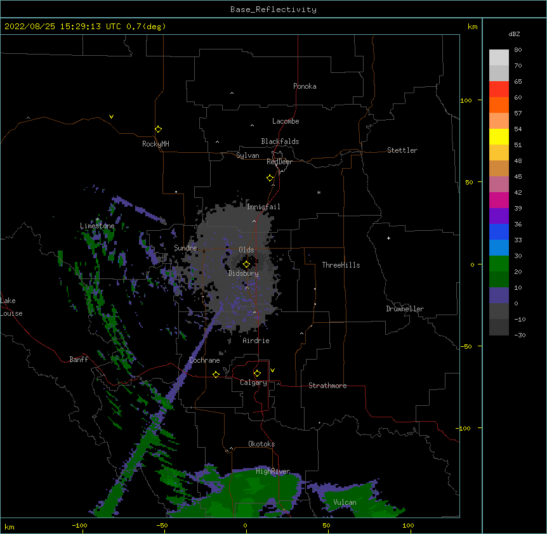Screen dimensions: 547x534
Task: Click the Sylvan label on map
Action: 247,155
